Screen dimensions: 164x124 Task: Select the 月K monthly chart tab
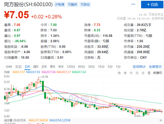(x=44, y=67)
